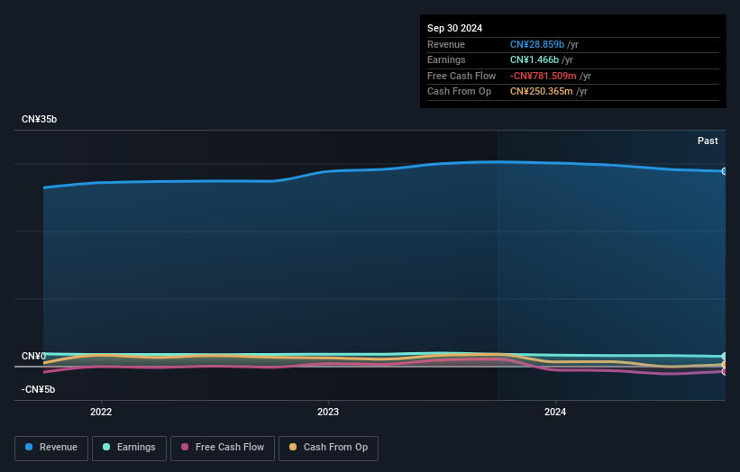Click the Sep 30 2024 tooltip date
Screen dimensions: 740x472
click(x=454, y=28)
